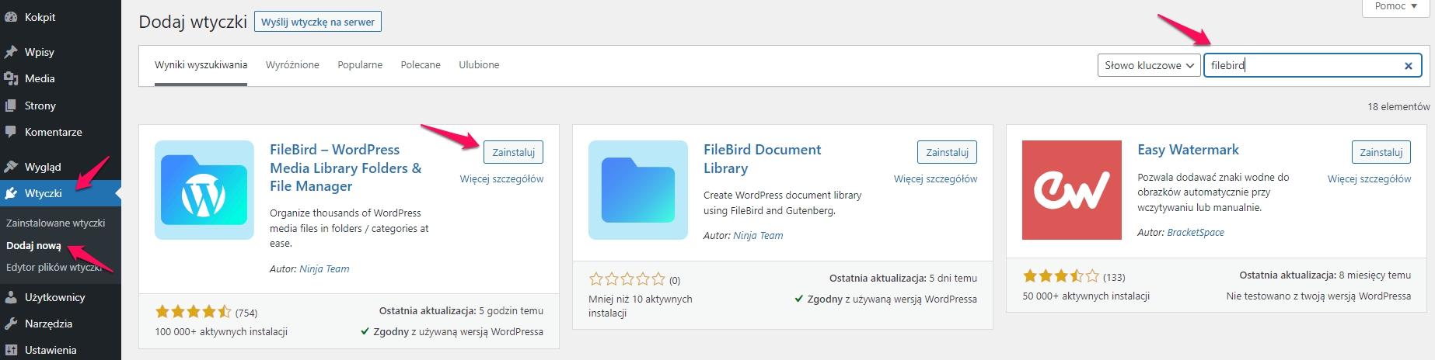The height and width of the screenshot is (360, 1435).
Task: Click the Media icon in sidebar
Action: (x=11, y=78)
